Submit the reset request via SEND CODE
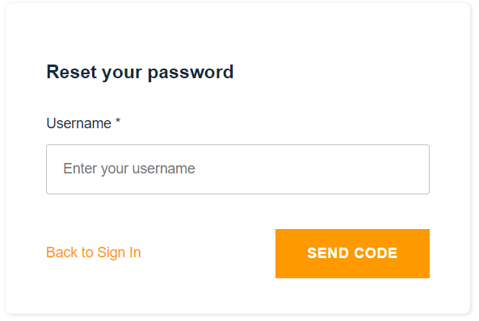 [352, 253]
